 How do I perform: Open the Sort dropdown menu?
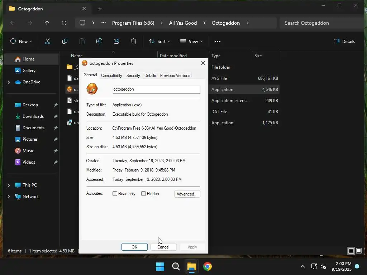(x=159, y=42)
